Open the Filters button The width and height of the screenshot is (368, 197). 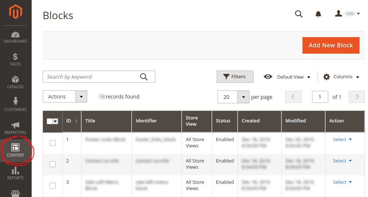pyautogui.click(x=235, y=77)
